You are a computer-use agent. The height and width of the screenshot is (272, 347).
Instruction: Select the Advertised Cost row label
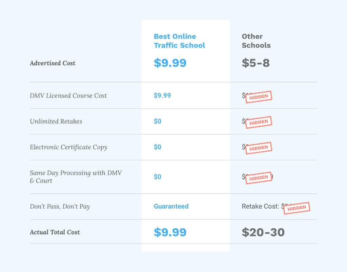(x=53, y=63)
